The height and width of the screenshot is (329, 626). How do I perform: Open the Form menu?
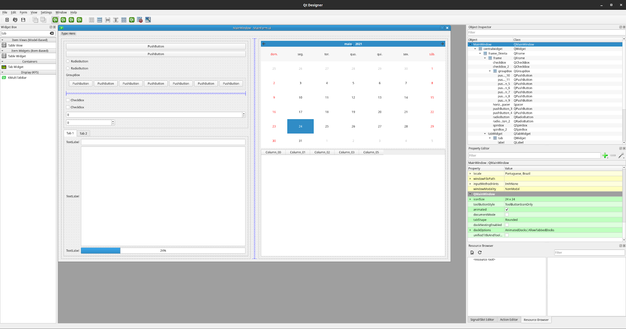pyautogui.click(x=23, y=12)
